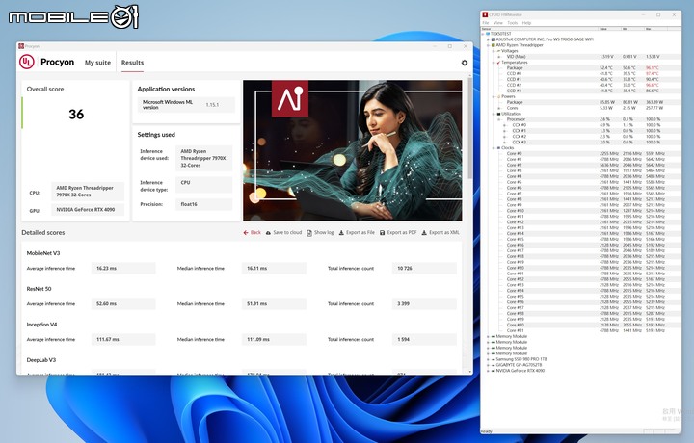The image size is (694, 443).
Task: Expand the ASUSTeK COMPUTER node
Action: click(x=488, y=39)
